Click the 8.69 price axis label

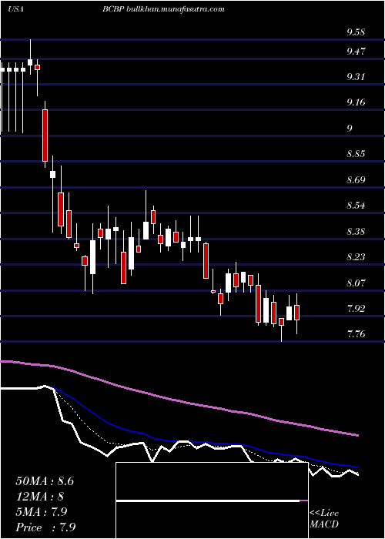356,180
